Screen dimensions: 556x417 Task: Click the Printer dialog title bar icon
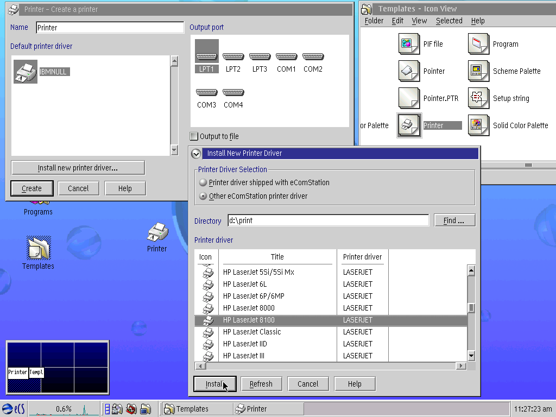14,9
